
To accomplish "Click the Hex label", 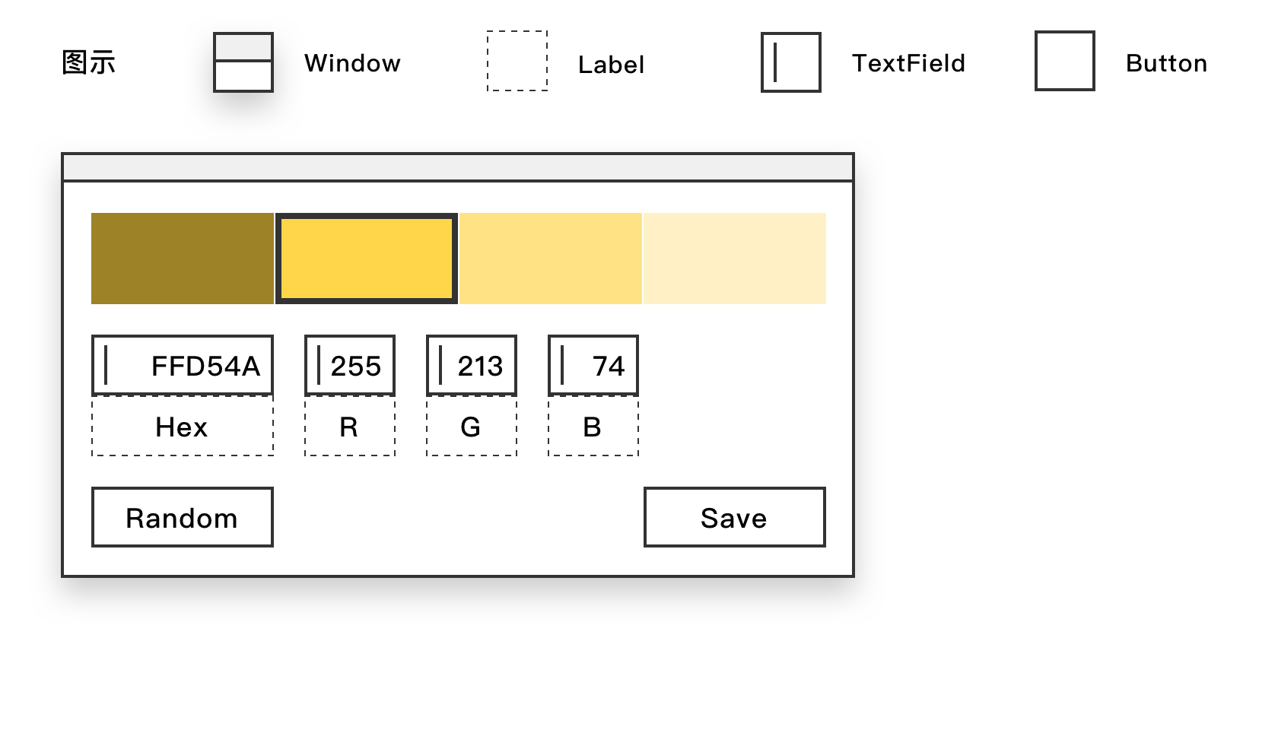I will (x=182, y=427).
